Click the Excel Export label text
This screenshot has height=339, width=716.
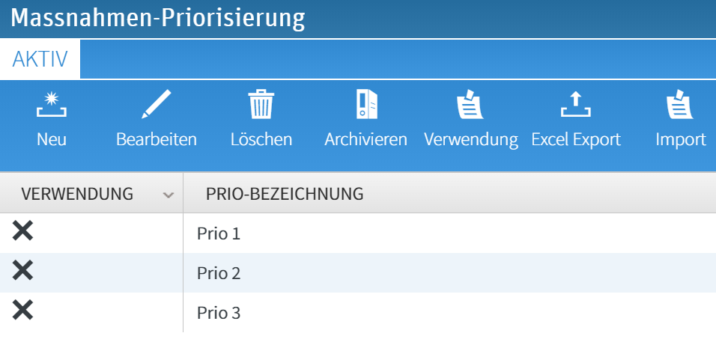576,139
